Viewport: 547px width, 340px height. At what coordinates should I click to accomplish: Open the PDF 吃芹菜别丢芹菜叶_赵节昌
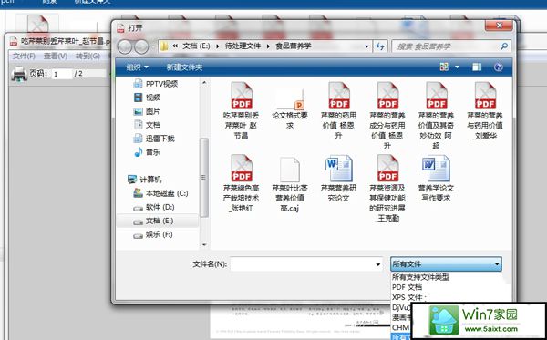point(241,111)
